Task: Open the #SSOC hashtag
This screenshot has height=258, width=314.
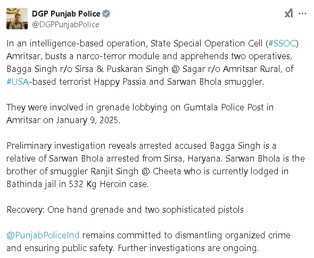Action: 282,43
